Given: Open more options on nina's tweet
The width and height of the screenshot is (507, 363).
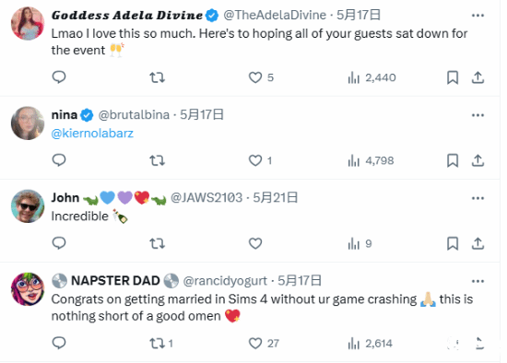Looking at the screenshot, I should coord(478,115).
